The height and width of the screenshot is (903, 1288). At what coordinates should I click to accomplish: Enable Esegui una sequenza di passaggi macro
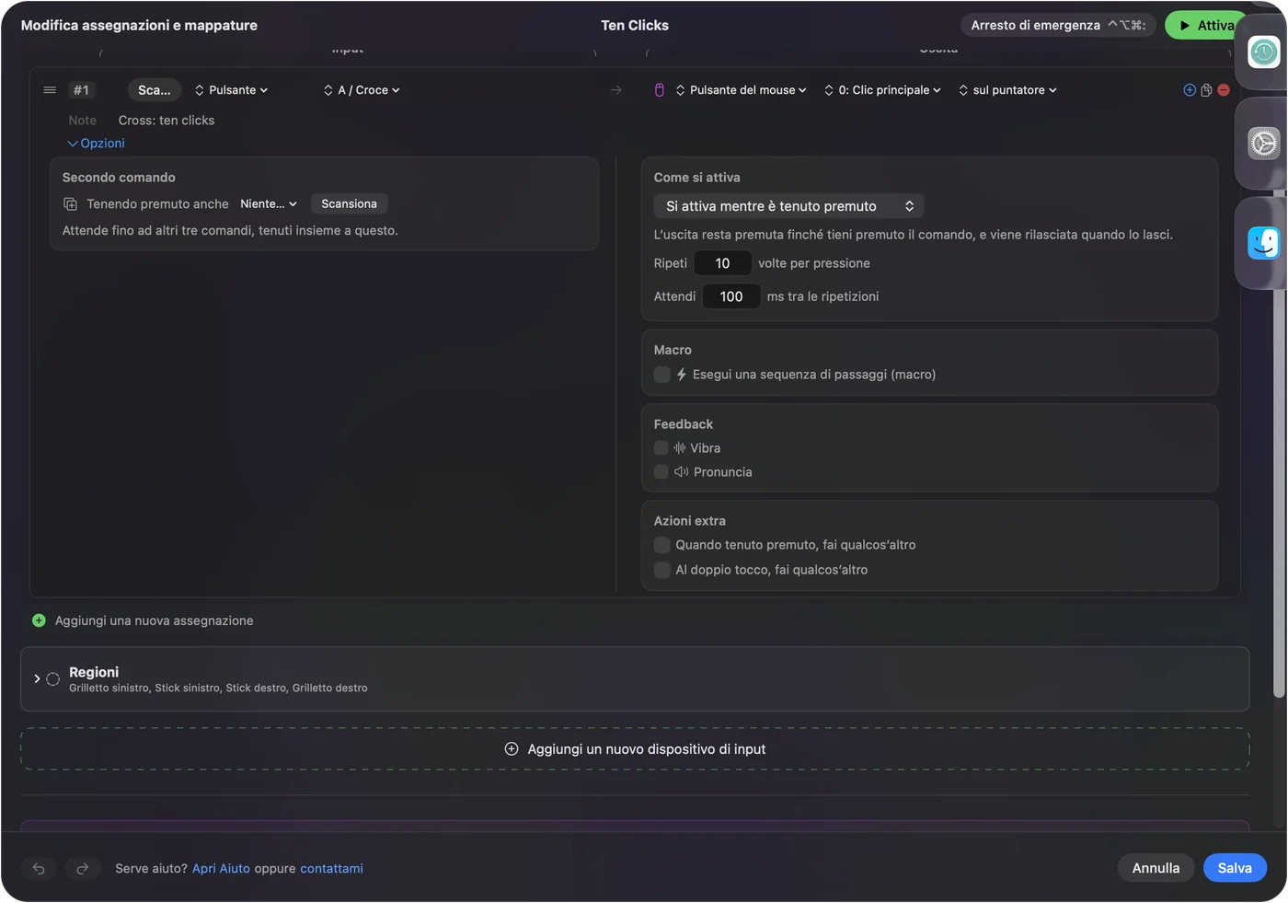[x=661, y=375]
